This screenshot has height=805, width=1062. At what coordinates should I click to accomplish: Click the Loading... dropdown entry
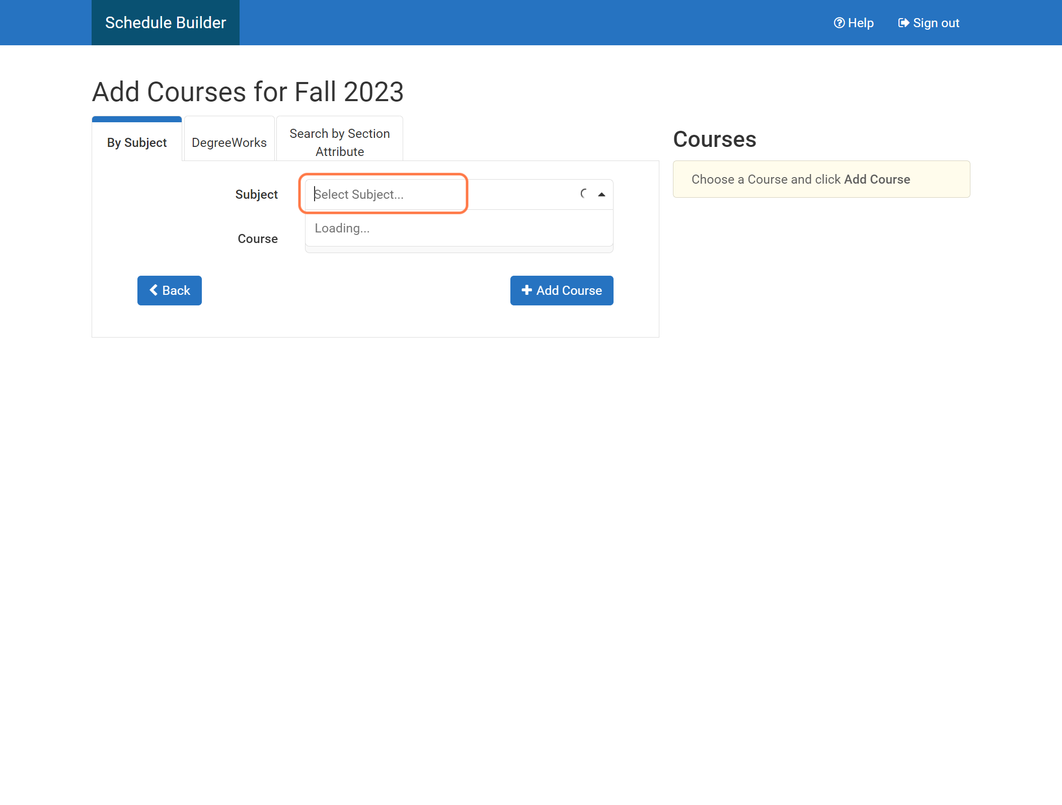coord(459,228)
